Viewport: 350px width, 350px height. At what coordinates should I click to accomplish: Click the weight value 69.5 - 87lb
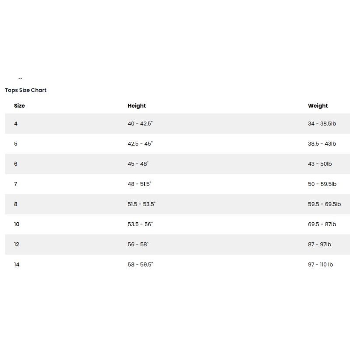point(322,224)
